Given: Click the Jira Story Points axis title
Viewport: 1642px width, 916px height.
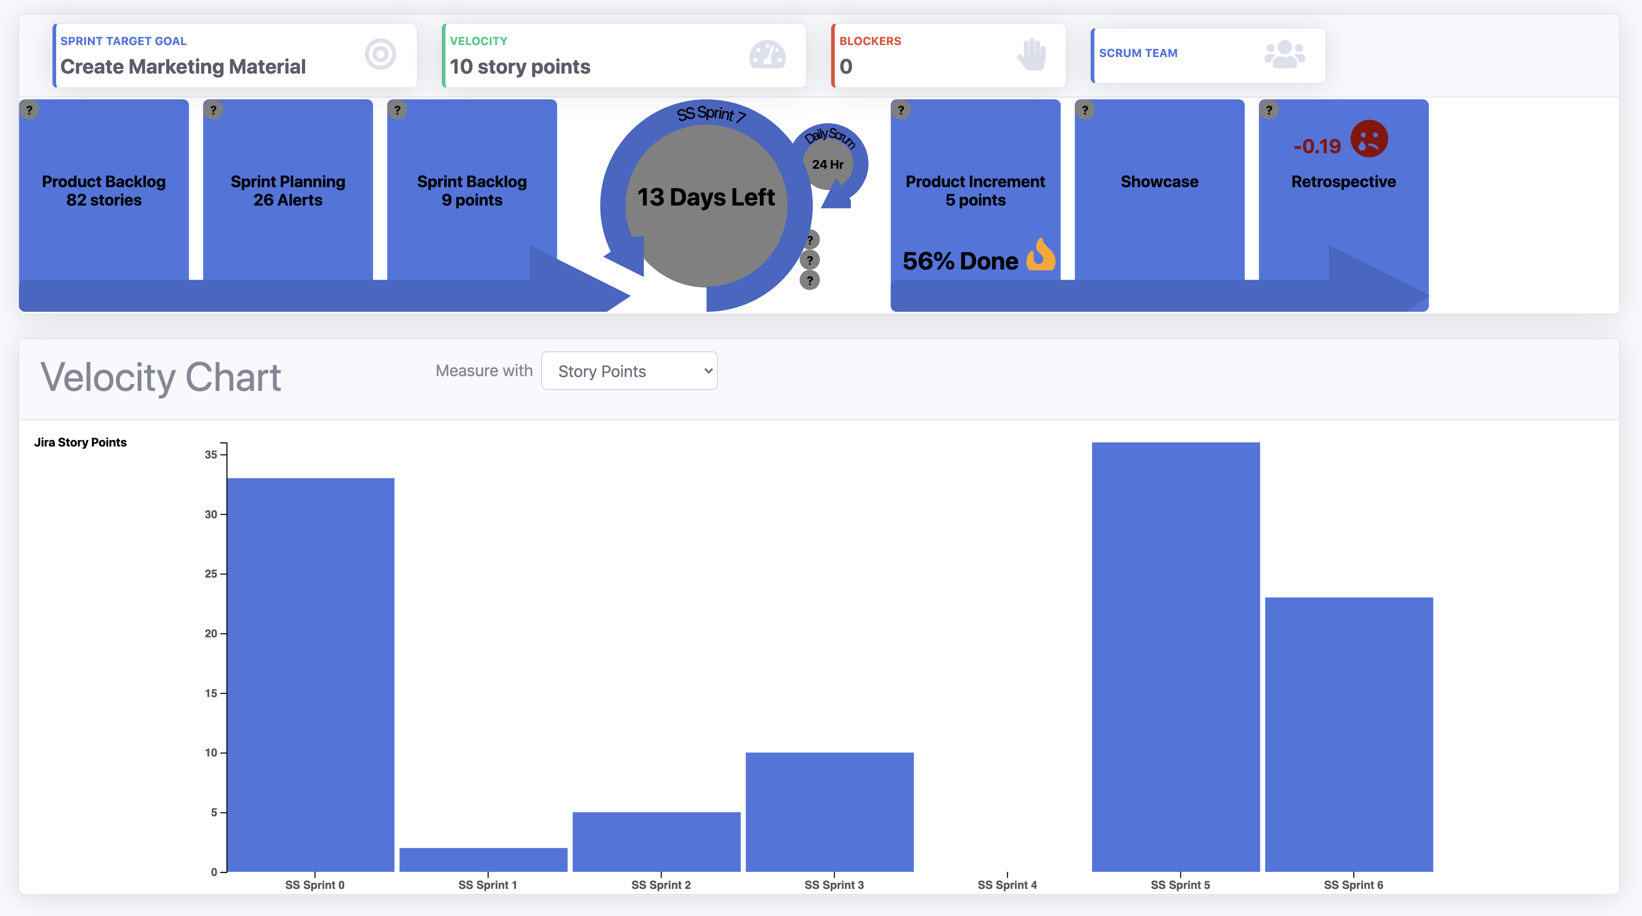Looking at the screenshot, I should coord(81,442).
